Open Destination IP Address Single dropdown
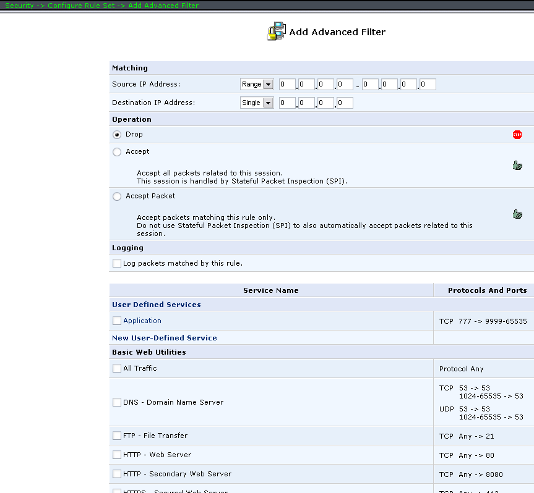 pos(257,103)
